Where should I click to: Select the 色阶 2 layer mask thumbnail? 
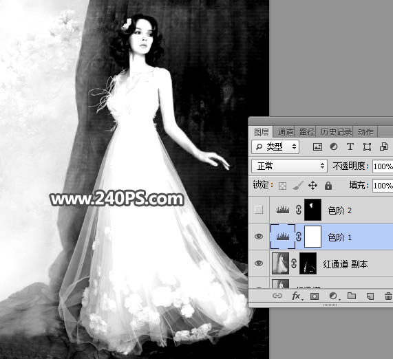pos(312,210)
